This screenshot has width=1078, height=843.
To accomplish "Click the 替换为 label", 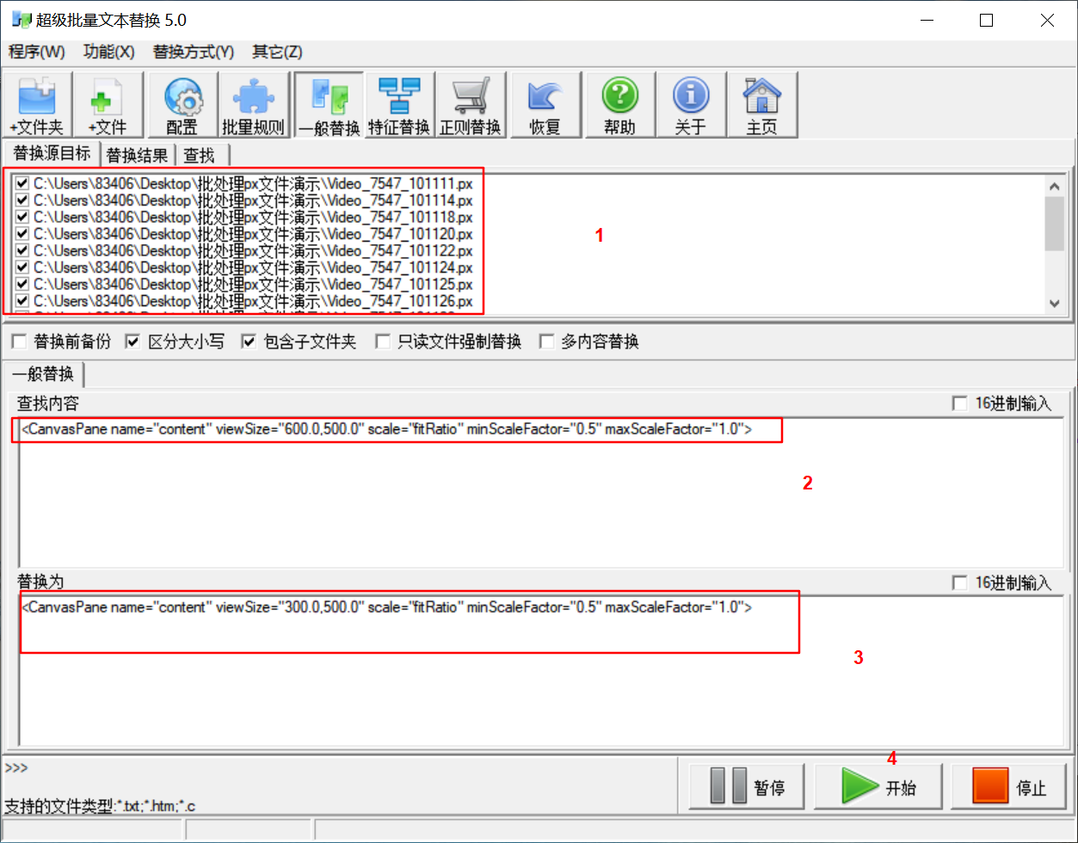I will (x=40, y=582).
